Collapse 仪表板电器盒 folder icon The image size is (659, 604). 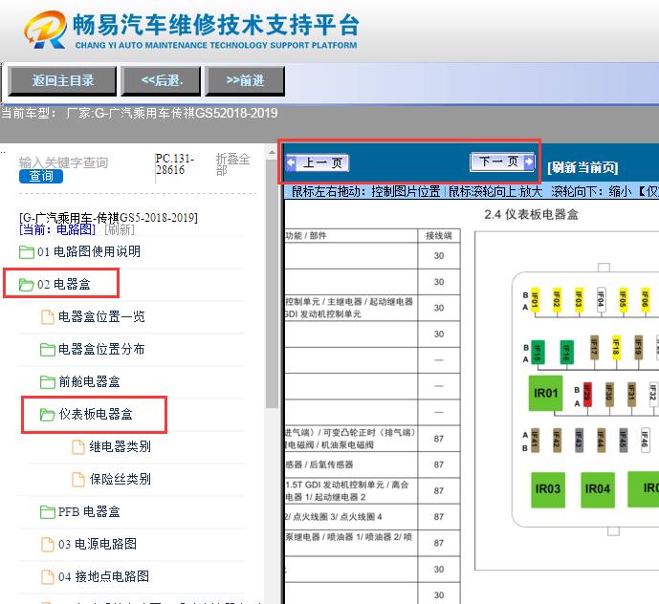pos(48,415)
